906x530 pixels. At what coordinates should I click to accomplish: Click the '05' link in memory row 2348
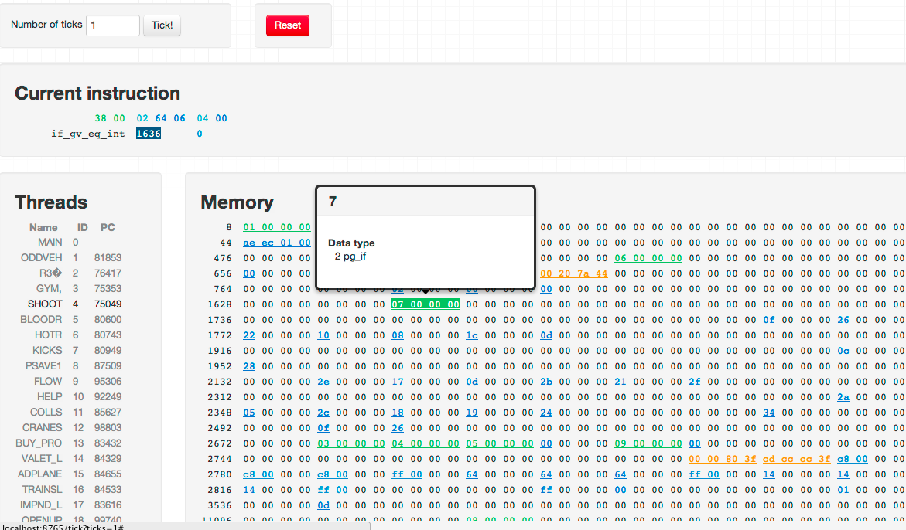click(x=249, y=413)
